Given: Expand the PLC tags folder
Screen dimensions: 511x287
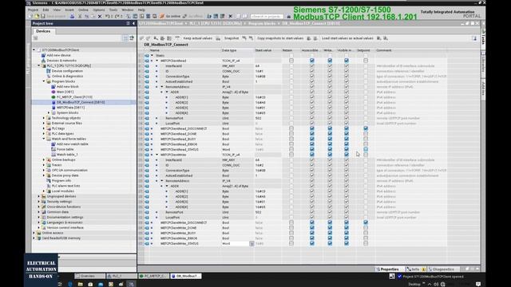Looking at the screenshot, I should (44, 128).
